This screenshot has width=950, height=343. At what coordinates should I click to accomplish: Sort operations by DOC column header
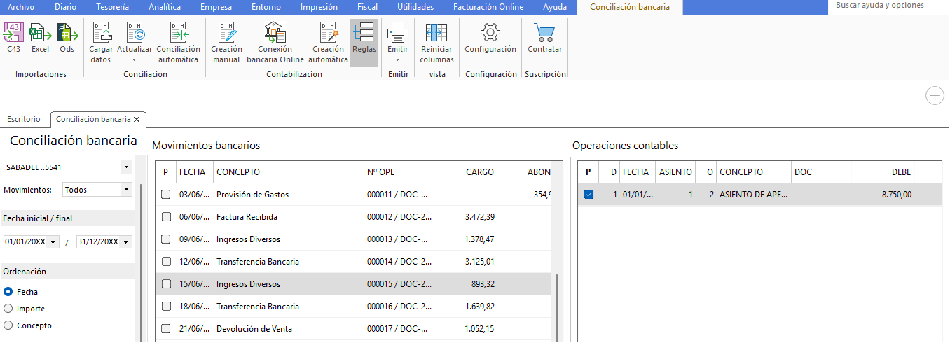(820, 171)
